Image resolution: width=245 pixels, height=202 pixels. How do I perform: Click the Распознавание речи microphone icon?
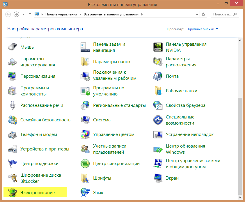click(13, 105)
